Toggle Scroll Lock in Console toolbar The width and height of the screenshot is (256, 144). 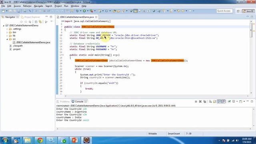coord(214,102)
